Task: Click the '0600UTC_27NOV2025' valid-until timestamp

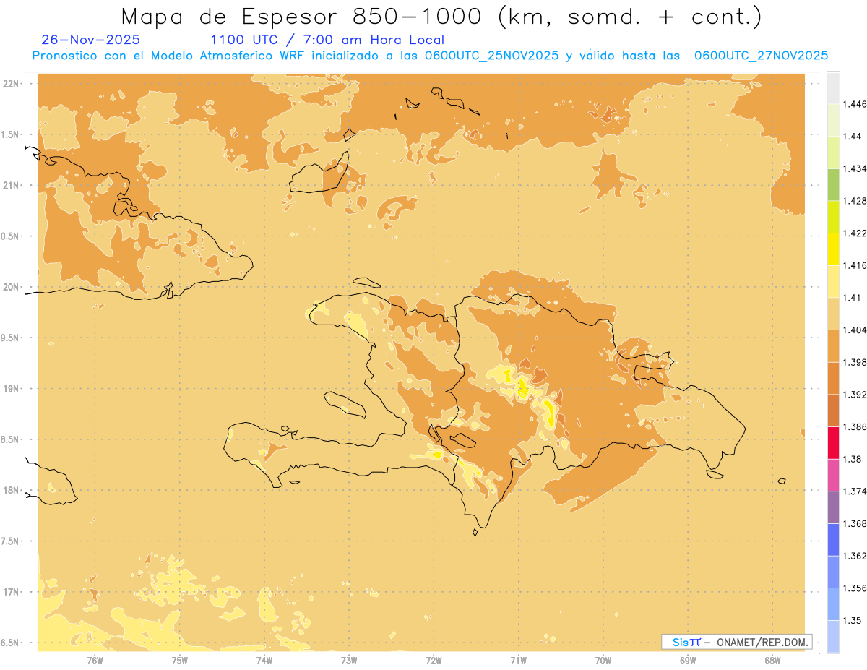Action: coord(761,56)
